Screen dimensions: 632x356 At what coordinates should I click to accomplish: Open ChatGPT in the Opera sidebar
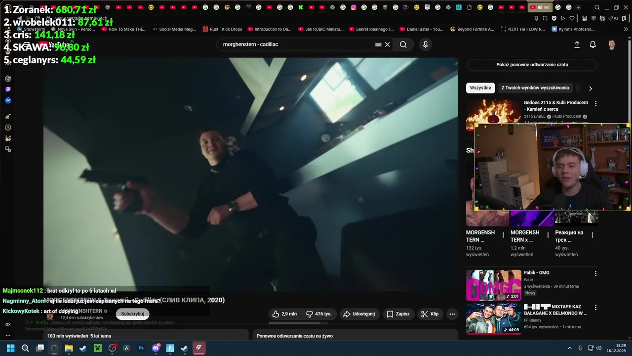point(8,79)
